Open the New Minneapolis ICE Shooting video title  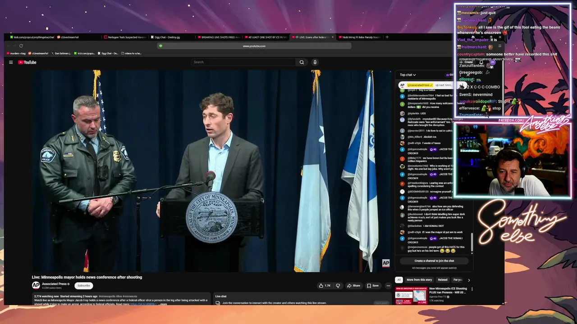448,290
